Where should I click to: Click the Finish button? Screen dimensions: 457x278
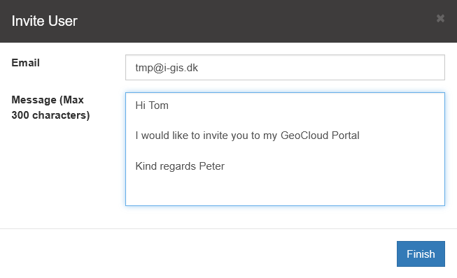(421, 254)
